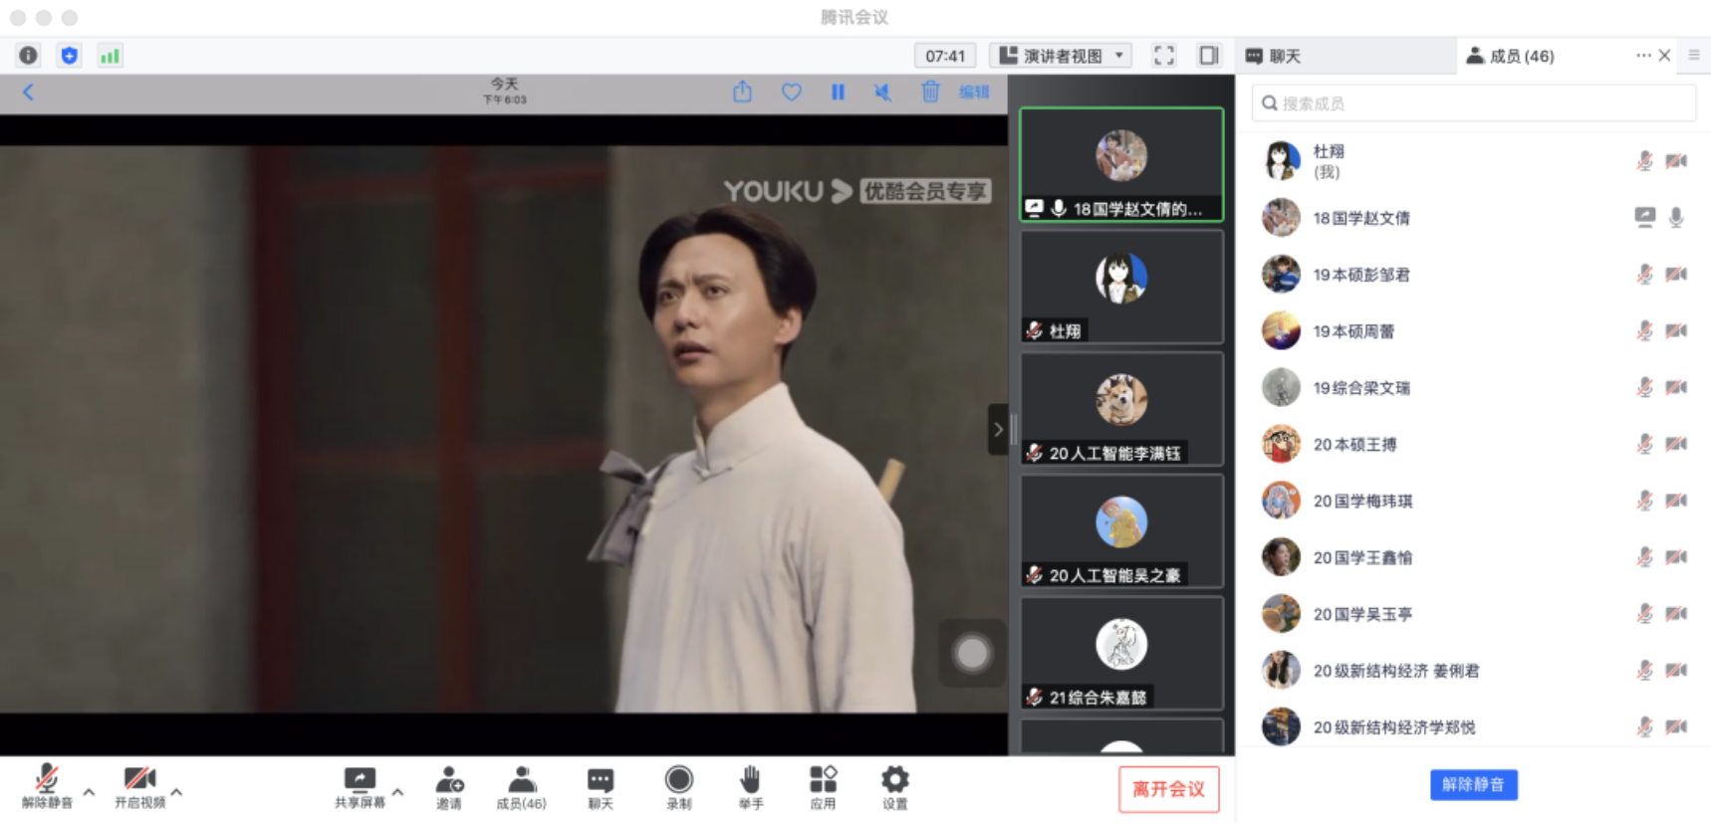The image size is (1711, 824).
Task: Toggle camera icon for 杜翔 (我) row
Action: pyautogui.click(x=1677, y=160)
